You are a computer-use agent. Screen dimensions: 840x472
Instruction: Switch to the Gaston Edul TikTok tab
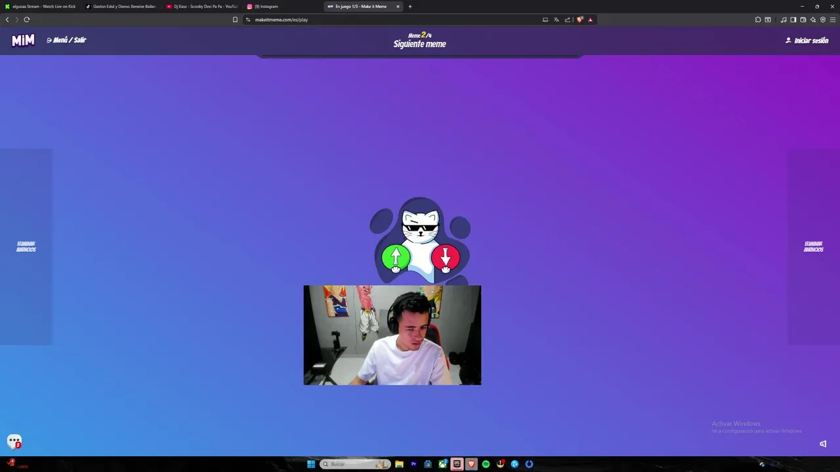[x=121, y=7]
